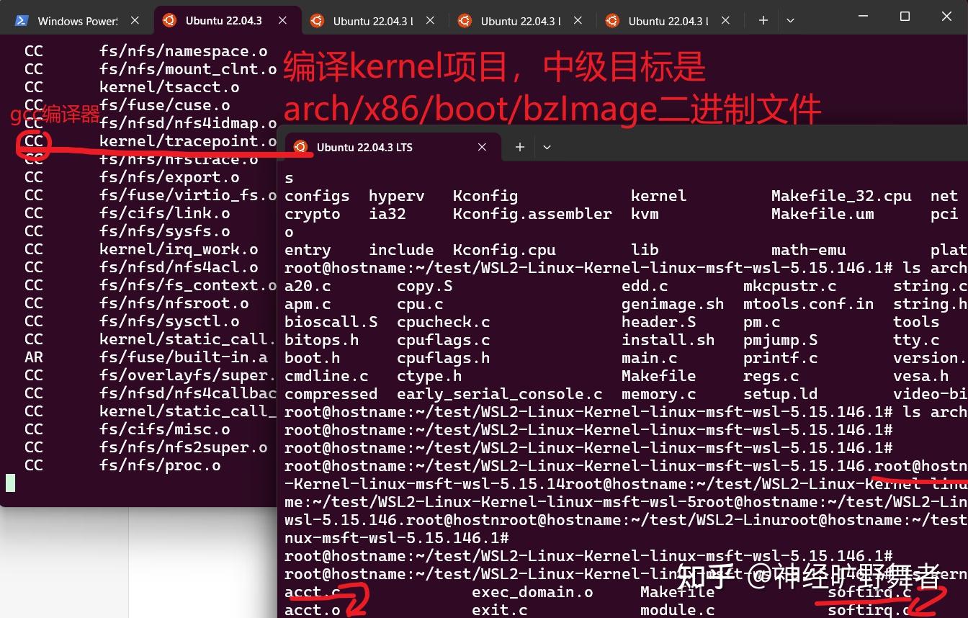968x618 pixels.
Task: Close the Ubuntu 22.04.3 LTS inner tab
Action: click(482, 147)
